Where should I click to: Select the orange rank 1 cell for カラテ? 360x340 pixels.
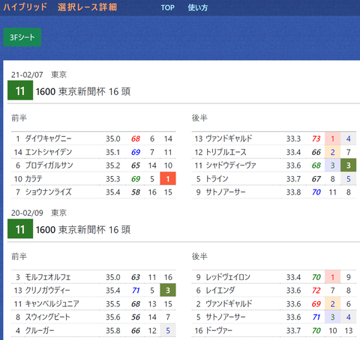(168, 178)
